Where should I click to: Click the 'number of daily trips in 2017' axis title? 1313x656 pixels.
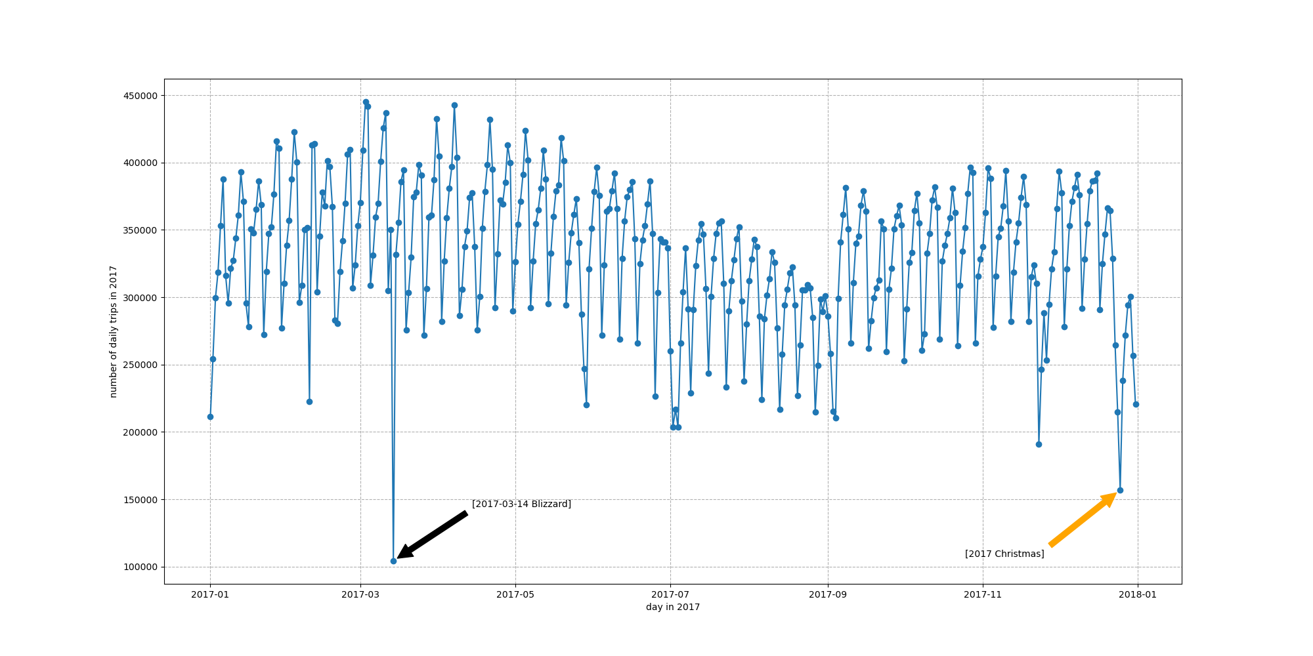(x=113, y=331)
